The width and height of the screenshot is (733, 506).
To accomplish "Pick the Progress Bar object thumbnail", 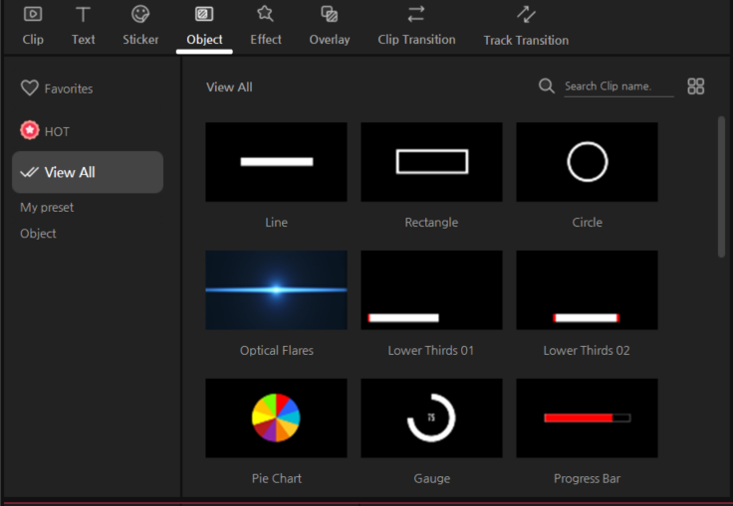I will (x=587, y=418).
